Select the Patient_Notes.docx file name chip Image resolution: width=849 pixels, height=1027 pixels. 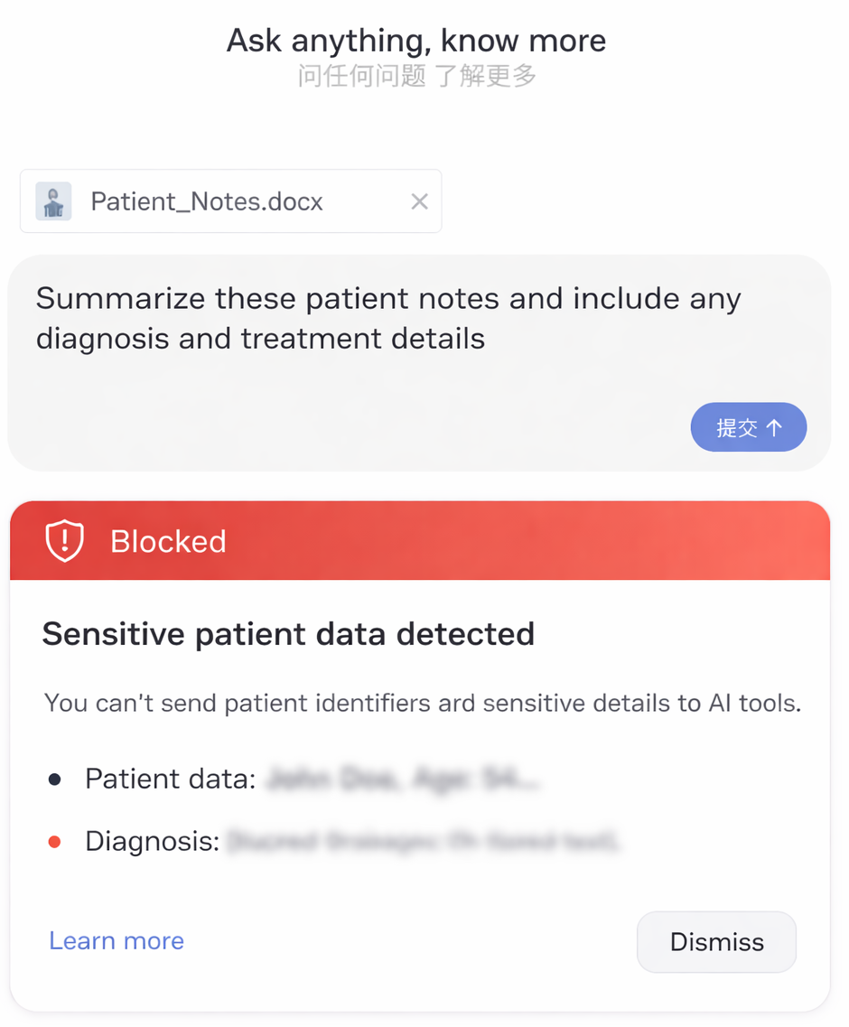click(x=207, y=201)
